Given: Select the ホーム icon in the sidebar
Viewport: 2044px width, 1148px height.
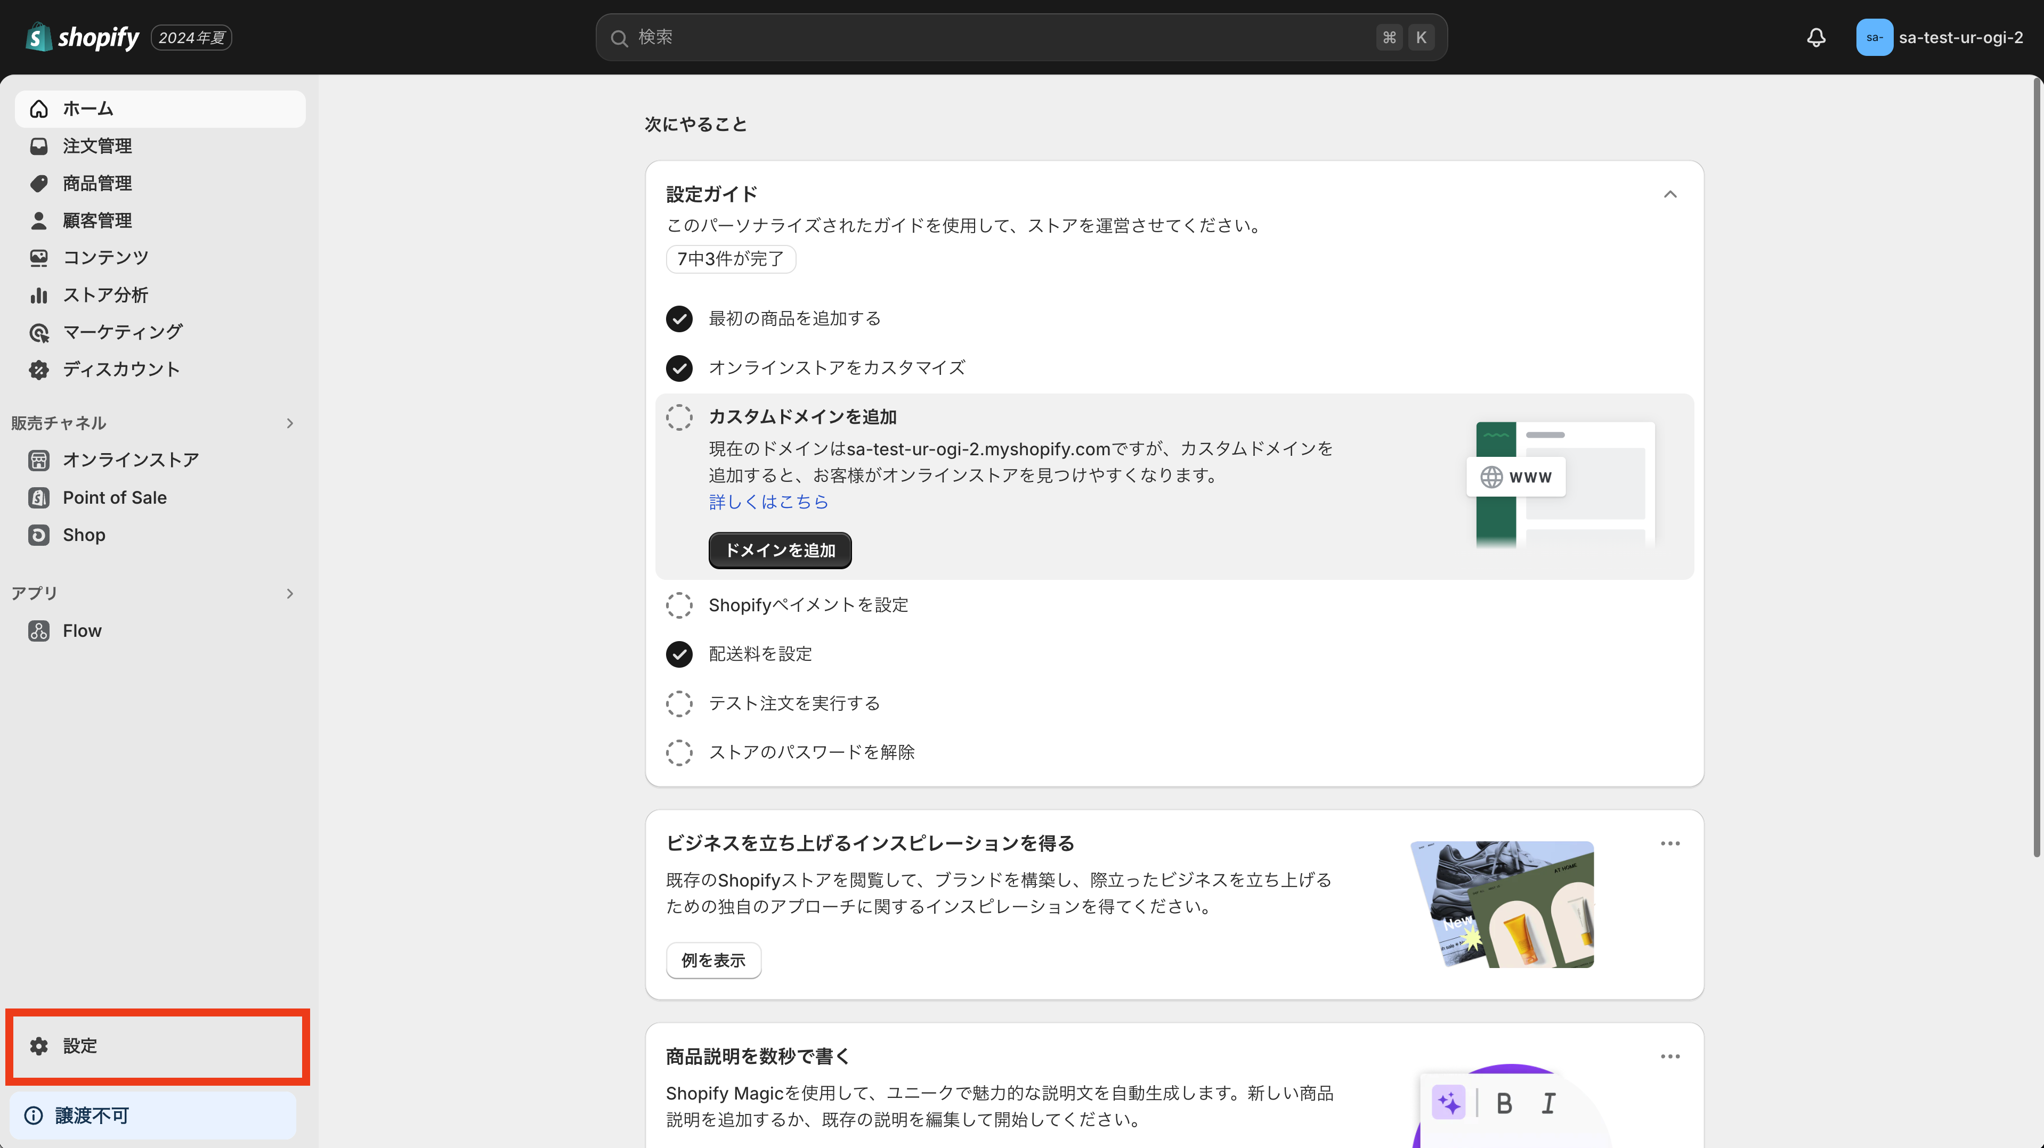Looking at the screenshot, I should (38, 109).
